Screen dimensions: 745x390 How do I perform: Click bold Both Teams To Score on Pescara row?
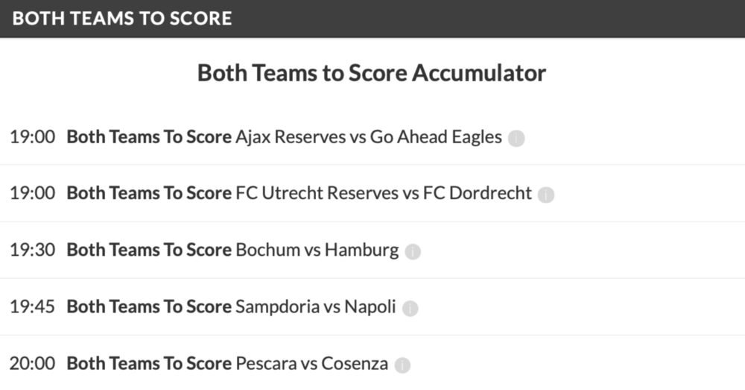click(149, 363)
